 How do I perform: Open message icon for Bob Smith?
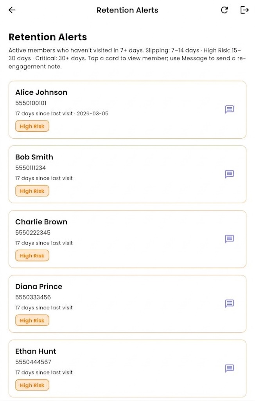[x=229, y=174]
